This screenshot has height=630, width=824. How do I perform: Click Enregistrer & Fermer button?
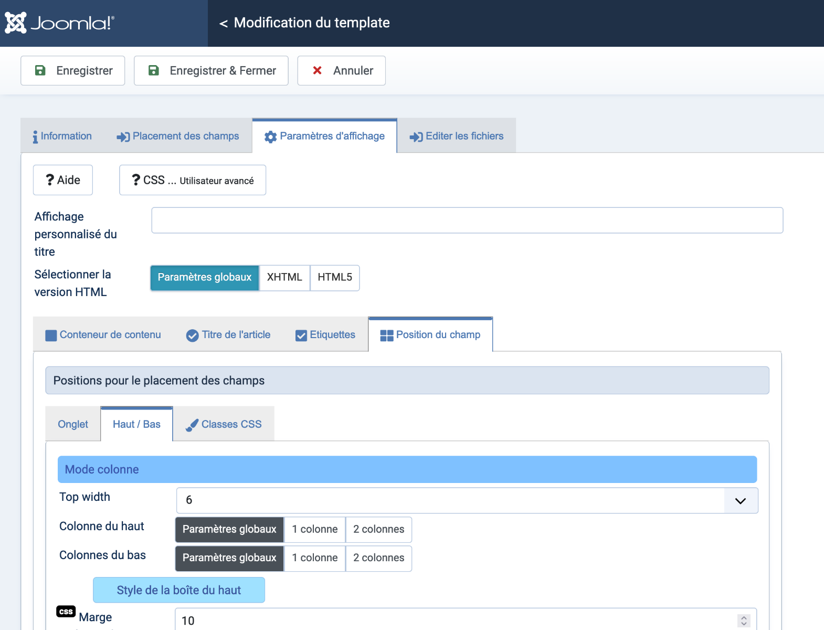click(x=211, y=70)
